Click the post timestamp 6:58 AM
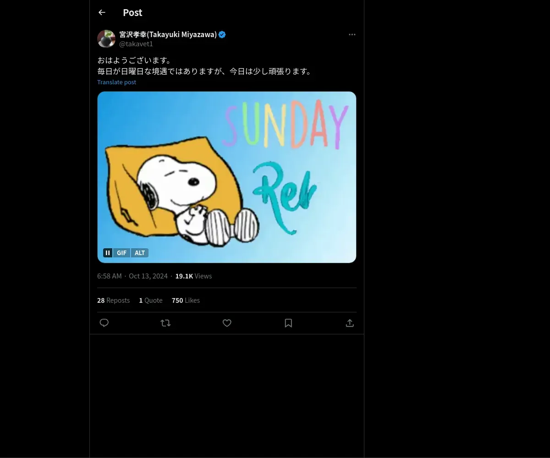Viewport: 550px width, 458px height. 110,276
